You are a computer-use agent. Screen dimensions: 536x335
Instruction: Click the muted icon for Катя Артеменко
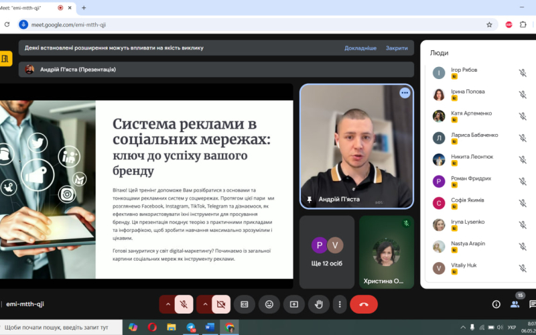coord(523,116)
